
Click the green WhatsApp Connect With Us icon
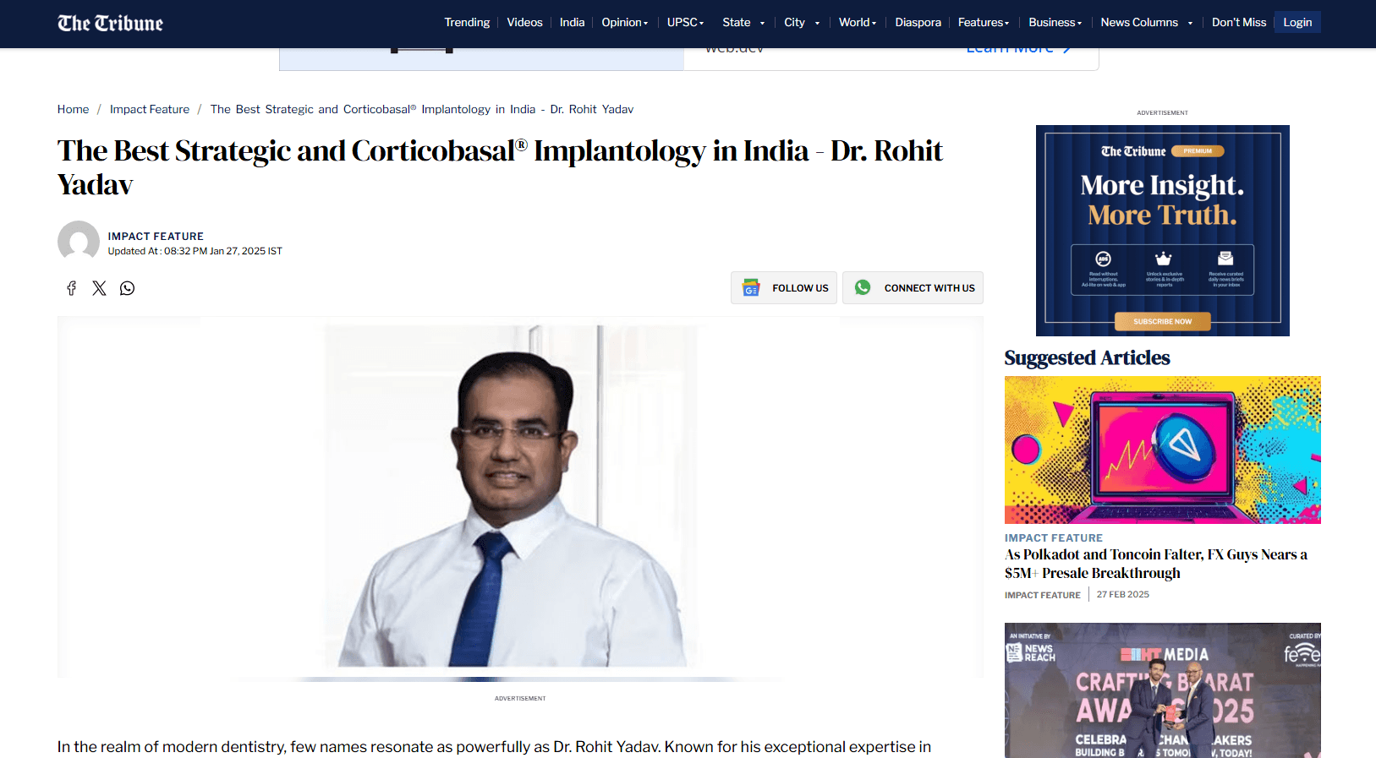pyautogui.click(x=863, y=288)
